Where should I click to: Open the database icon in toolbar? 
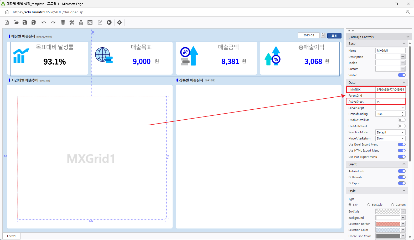tap(63, 23)
